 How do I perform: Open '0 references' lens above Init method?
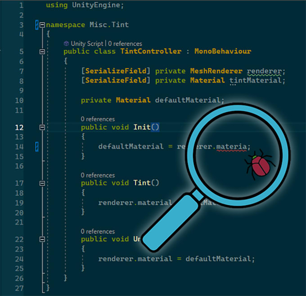pos(98,119)
